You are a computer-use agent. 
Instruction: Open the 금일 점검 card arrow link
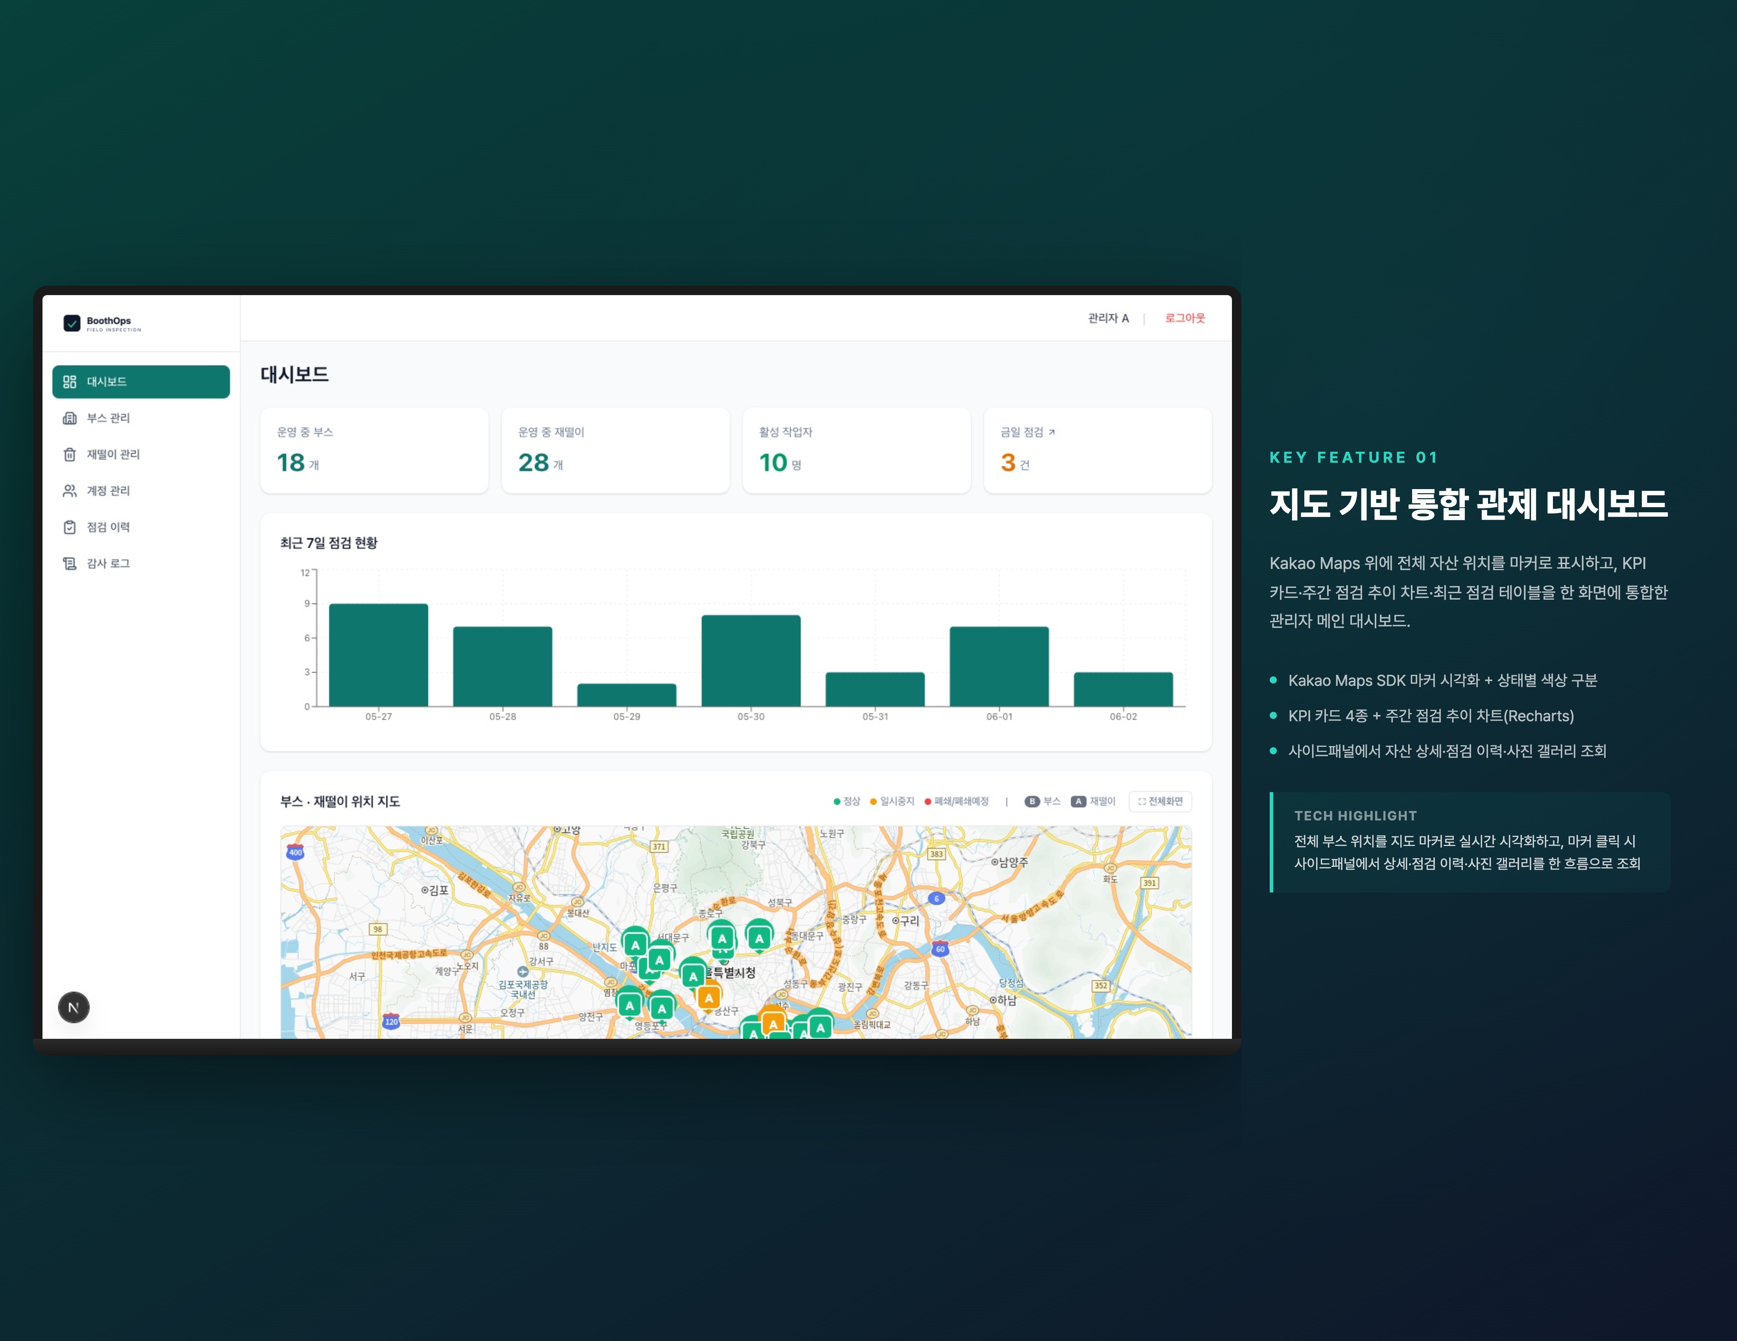click(1051, 433)
